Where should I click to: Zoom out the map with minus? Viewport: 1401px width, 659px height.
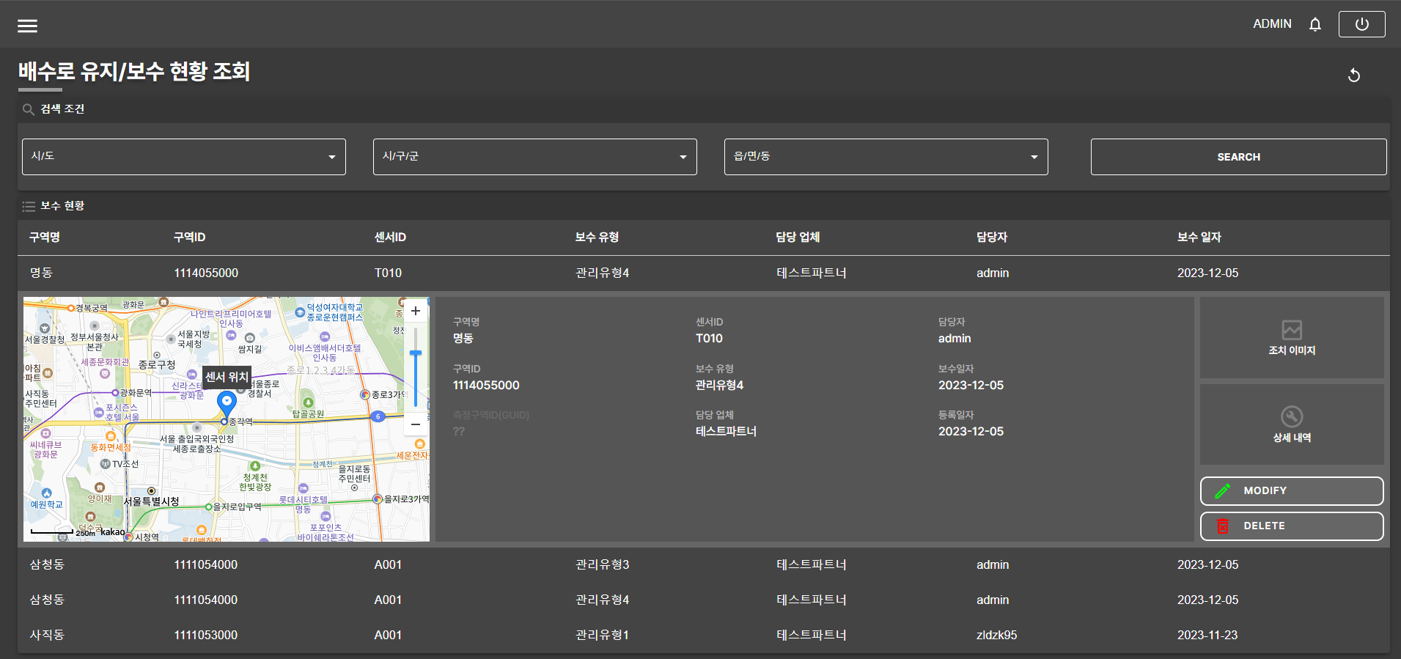click(x=416, y=424)
